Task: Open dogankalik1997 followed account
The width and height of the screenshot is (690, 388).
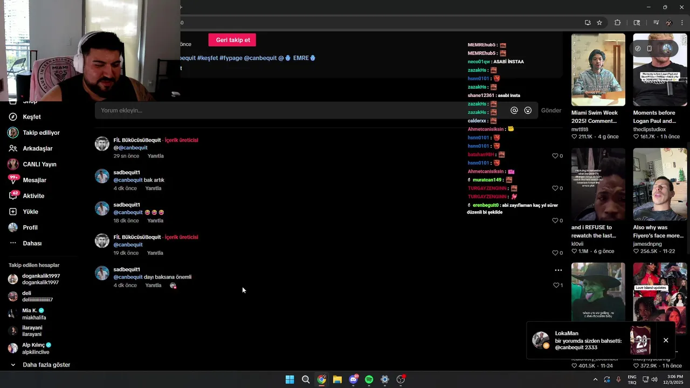Action: point(40,279)
